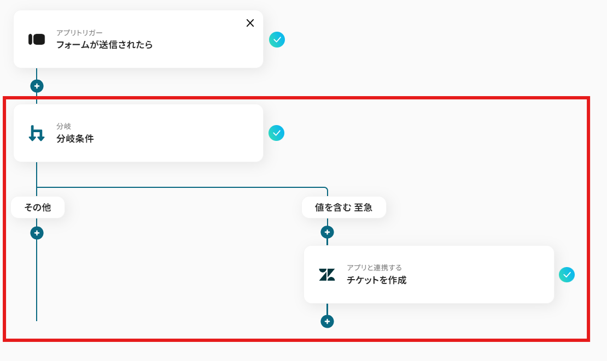
Task: Toggle the checkmark on the チケットを作成 step
Action: (568, 275)
